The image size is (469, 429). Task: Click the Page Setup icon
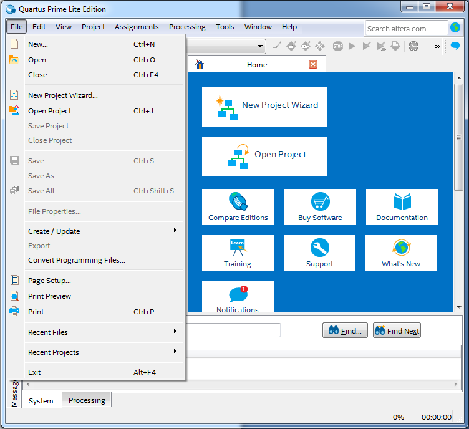14,281
